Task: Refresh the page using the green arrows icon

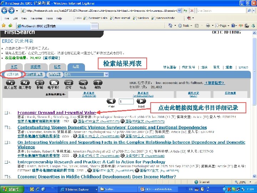Action: (x=185, y=11)
